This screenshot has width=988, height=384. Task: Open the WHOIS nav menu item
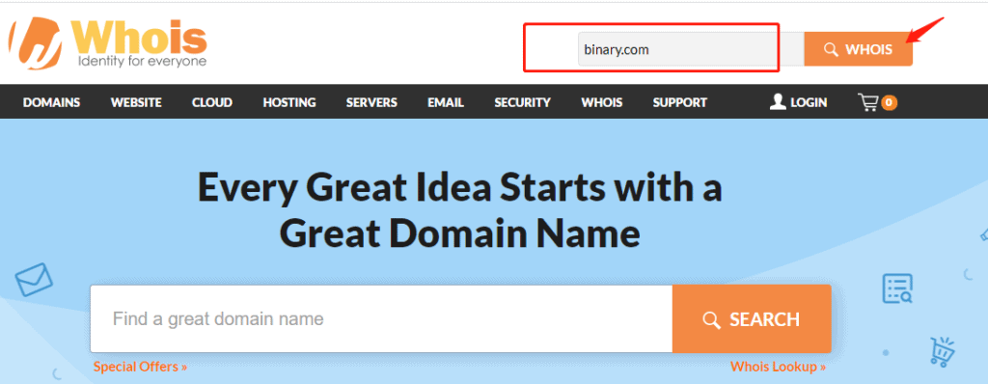(x=602, y=102)
